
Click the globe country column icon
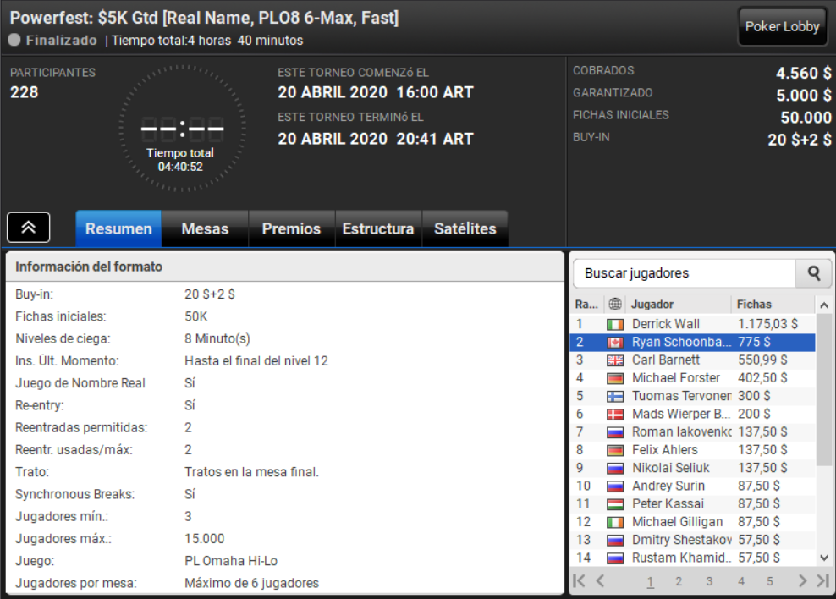[x=615, y=305]
